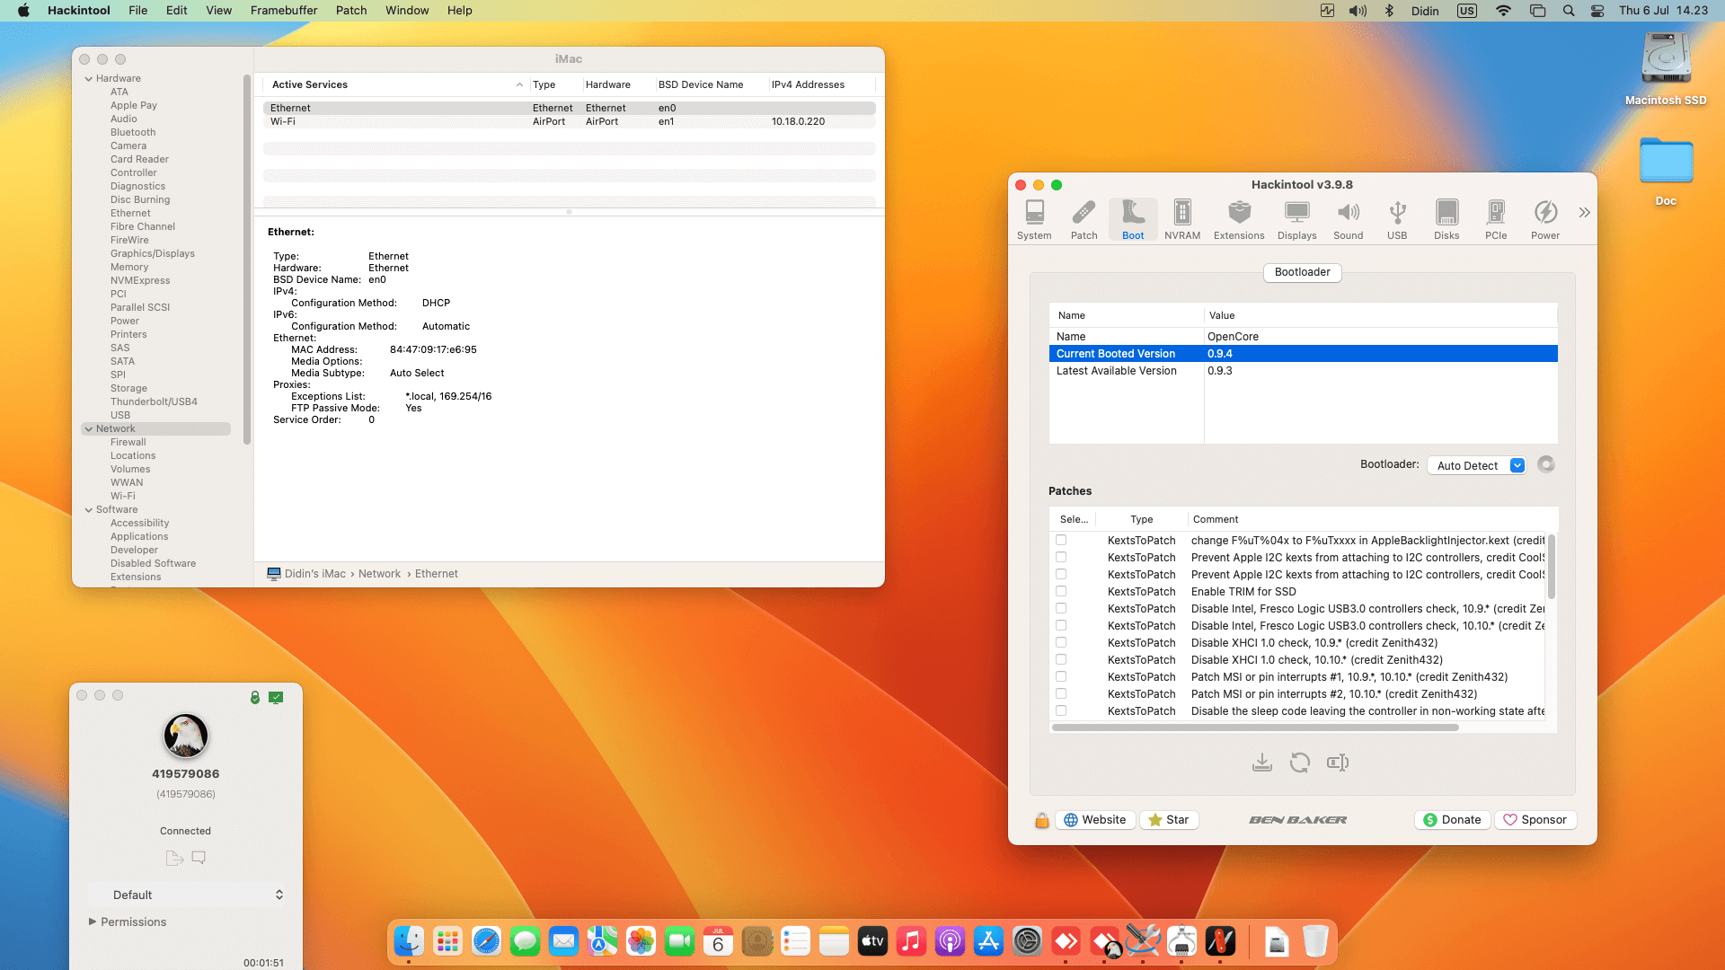Open the NVRAM panel
Image resolution: width=1725 pixels, height=970 pixels.
coord(1182,218)
